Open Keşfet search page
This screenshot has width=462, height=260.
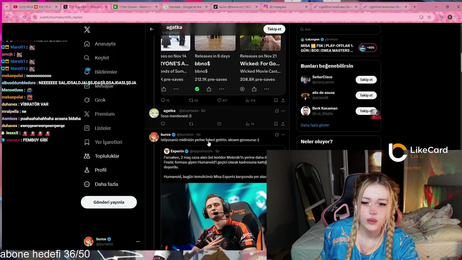click(96, 58)
